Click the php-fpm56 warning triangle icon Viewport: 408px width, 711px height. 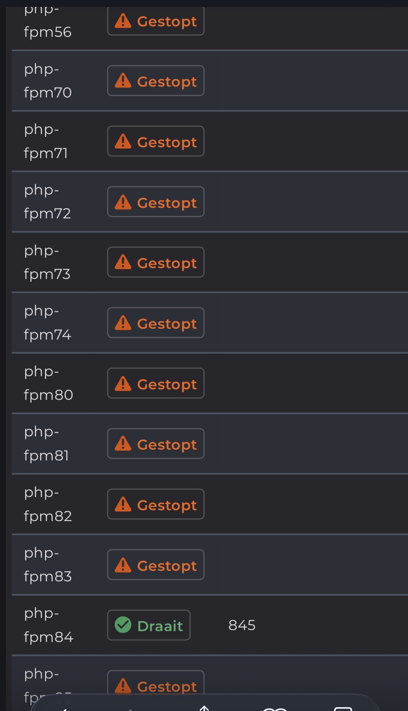coord(123,21)
